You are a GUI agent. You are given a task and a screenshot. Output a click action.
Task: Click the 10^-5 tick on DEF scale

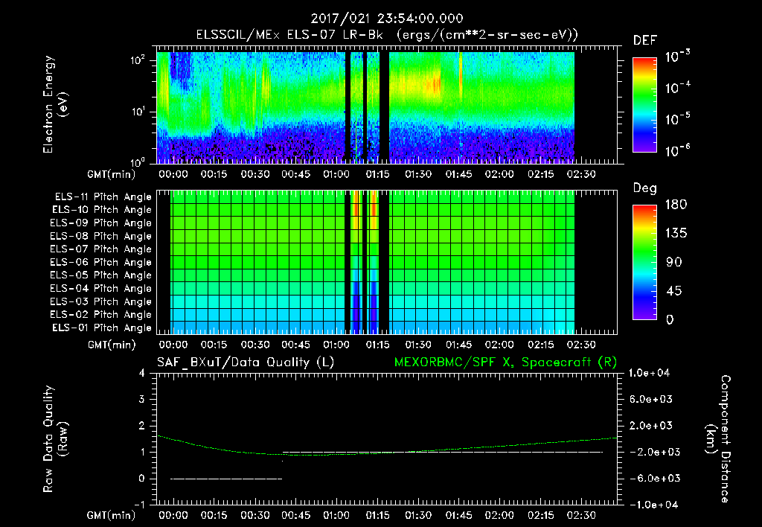pyautogui.click(x=677, y=118)
